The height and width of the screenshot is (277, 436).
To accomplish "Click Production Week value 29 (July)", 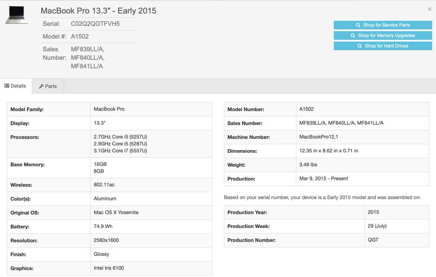I will pos(377,226).
